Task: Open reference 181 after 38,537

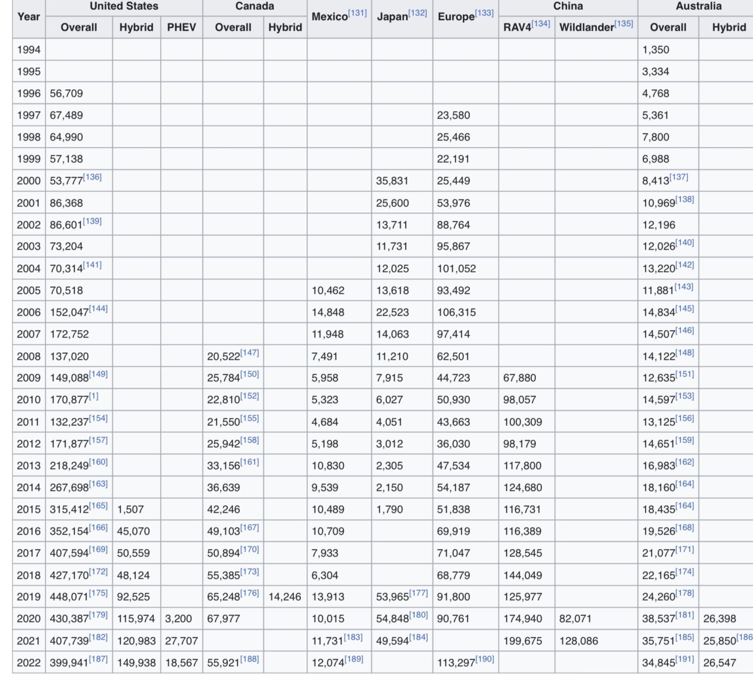Action: (685, 615)
